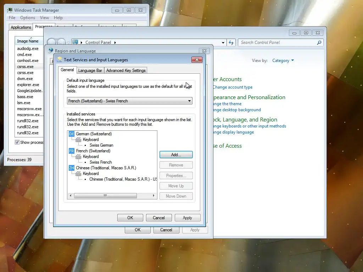This screenshot has height=272, width=363.
Task: Click the keyboard icon under German (Switzerland)
Action: pyautogui.click(x=78, y=140)
